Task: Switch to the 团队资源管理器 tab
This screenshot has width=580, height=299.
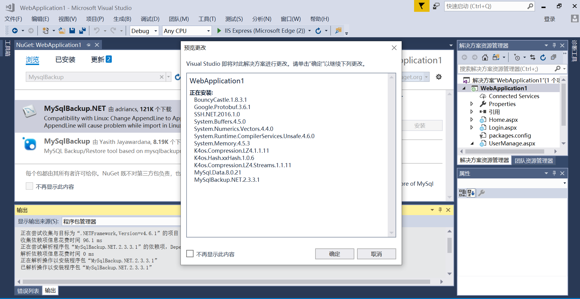Action: coord(534,161)
